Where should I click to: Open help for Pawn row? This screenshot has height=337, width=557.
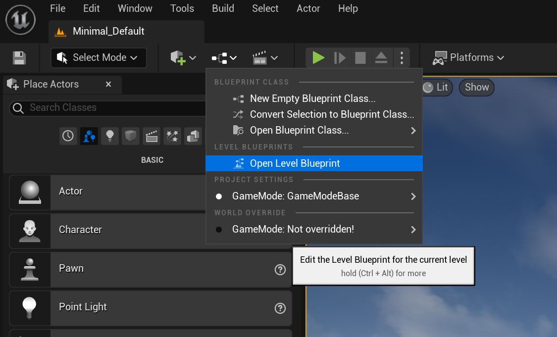click(x=280, y=270)
